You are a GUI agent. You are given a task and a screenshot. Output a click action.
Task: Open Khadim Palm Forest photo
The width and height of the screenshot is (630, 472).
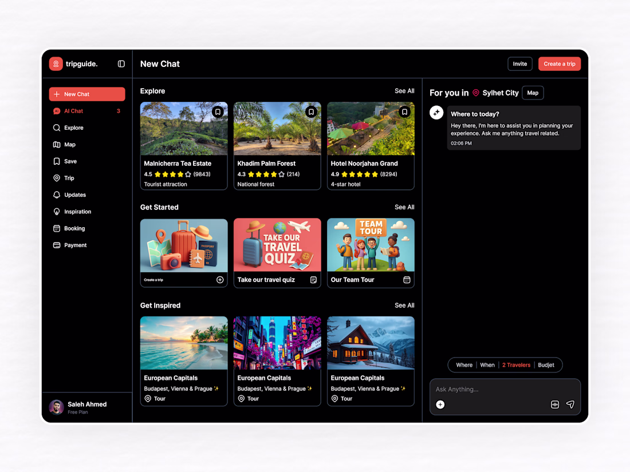point(277,128)
